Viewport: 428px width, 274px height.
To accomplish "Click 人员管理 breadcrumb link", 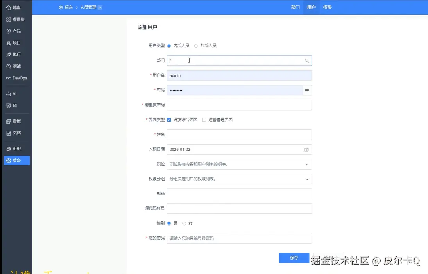I will click(88, 8).
